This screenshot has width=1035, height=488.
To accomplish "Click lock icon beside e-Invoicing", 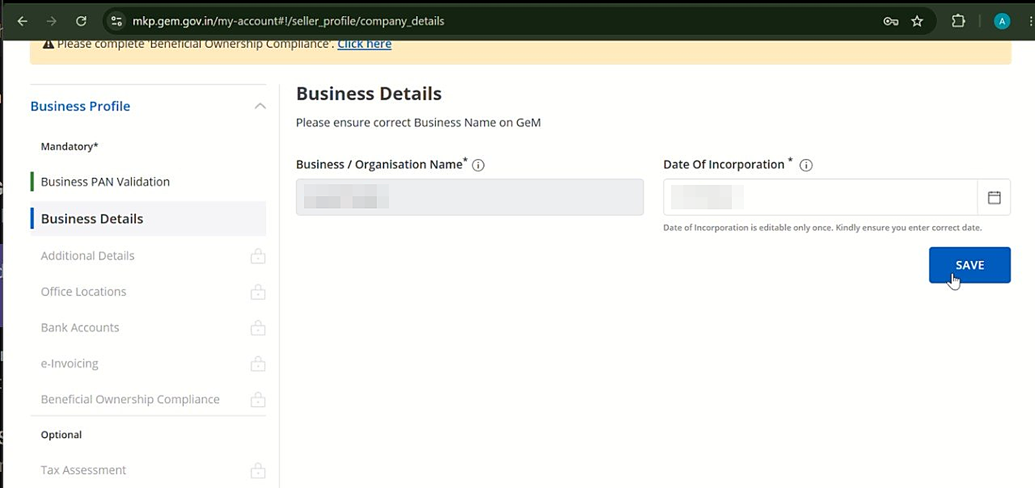I will pos(258,363).
